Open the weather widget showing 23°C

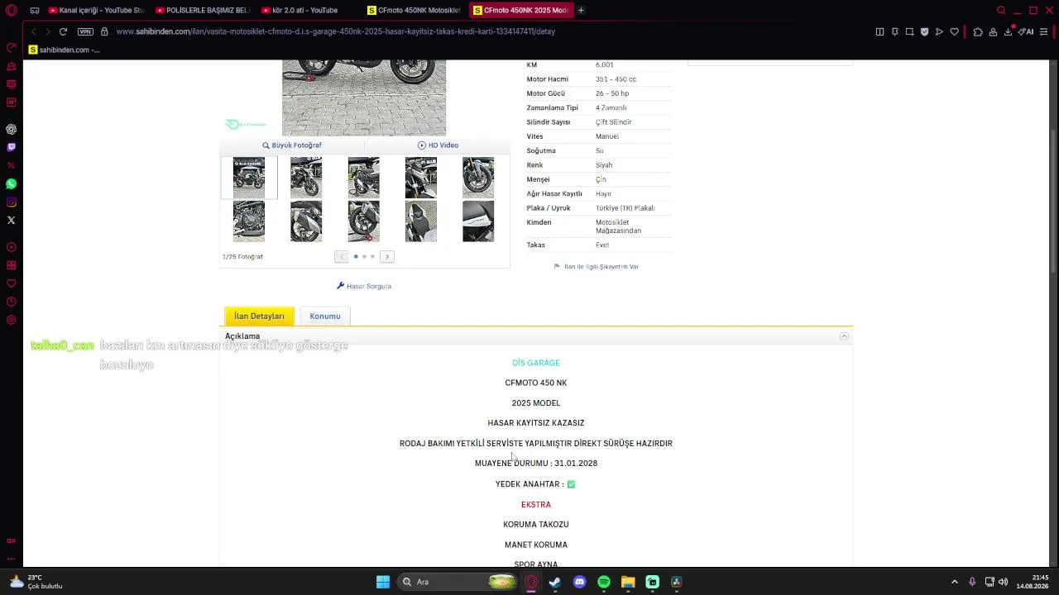(x=37, y=582)
